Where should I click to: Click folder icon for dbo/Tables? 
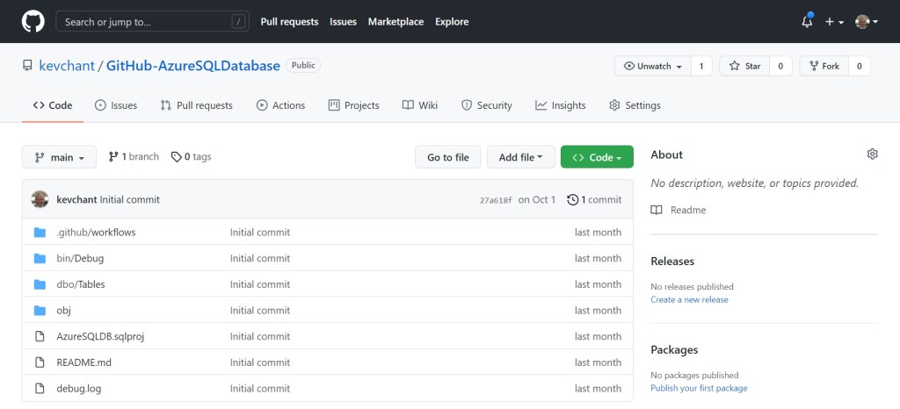[x=40, y=284]
